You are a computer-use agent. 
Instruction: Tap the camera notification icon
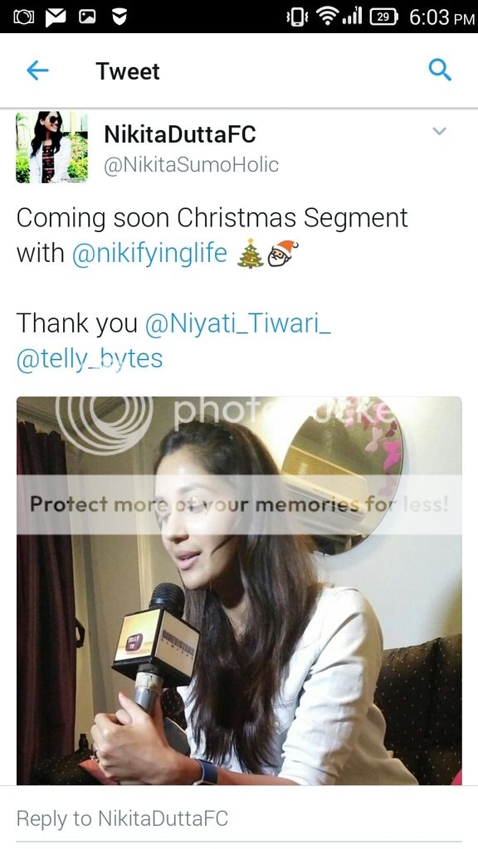click(x=23, y=17)
